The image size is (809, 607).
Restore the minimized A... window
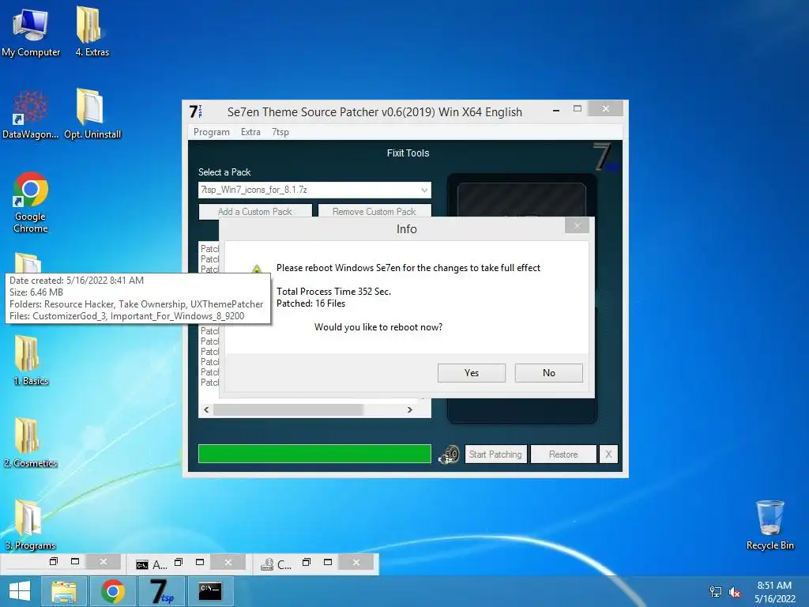point(179,562)
